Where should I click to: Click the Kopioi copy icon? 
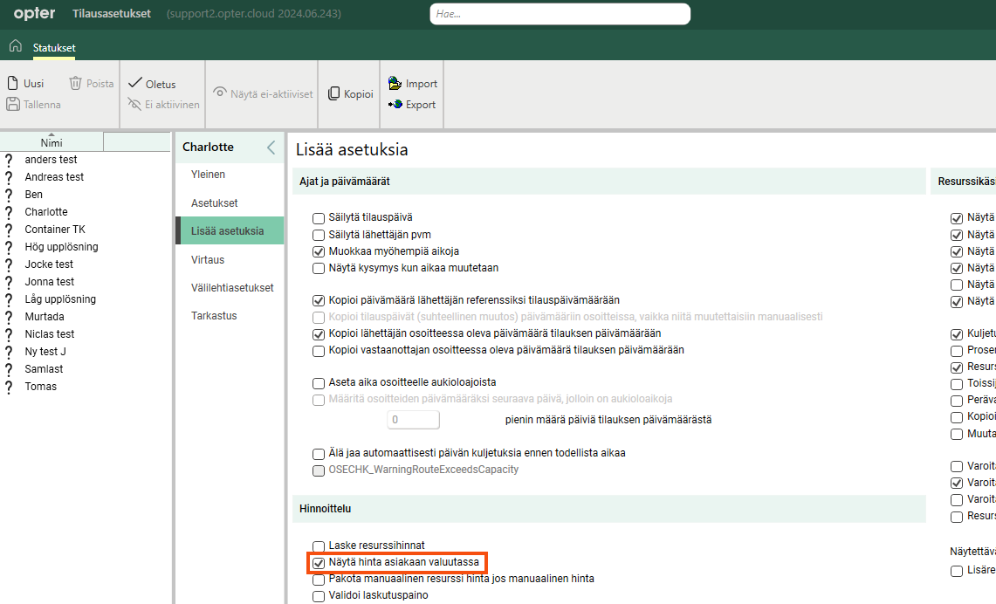pos(334,94)
